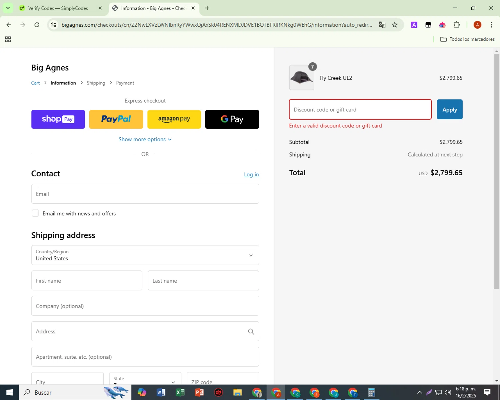The width and height of the screenshot is (500, 400).
Task: Open site information icon in address bar
Action: 54,25
